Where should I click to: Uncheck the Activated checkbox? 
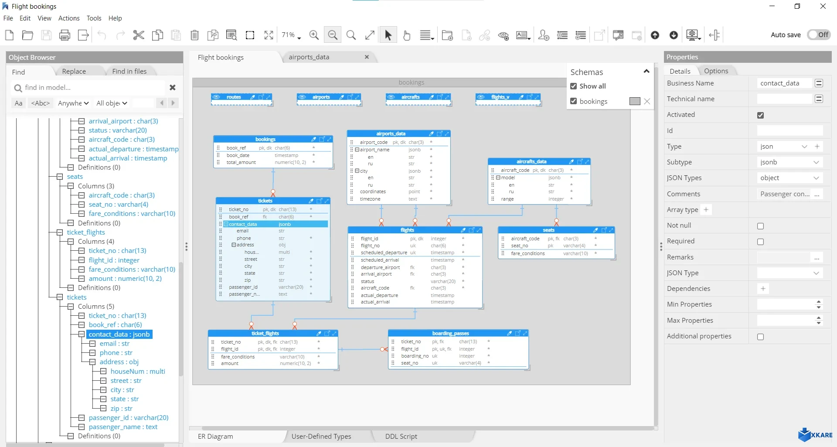761,115
